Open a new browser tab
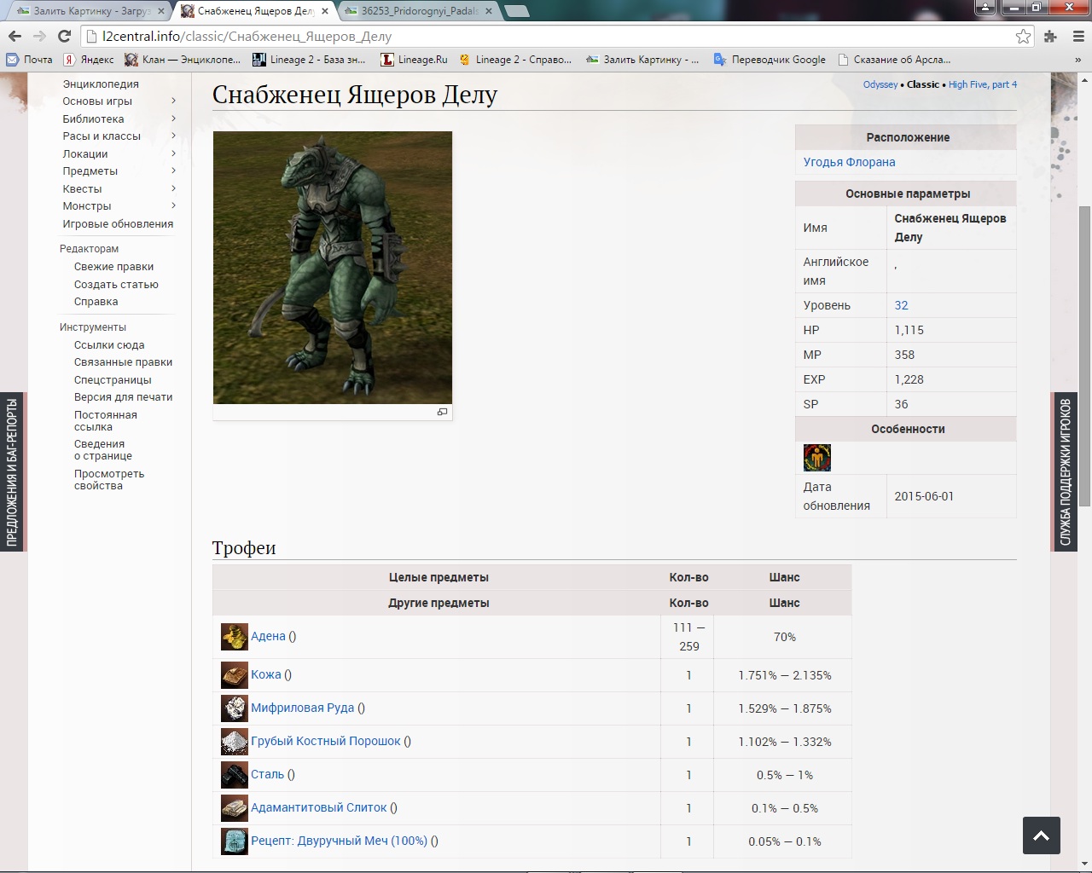Image resolution: width=1092 pixels, height=873 pixels. click(x=515, y=11)
